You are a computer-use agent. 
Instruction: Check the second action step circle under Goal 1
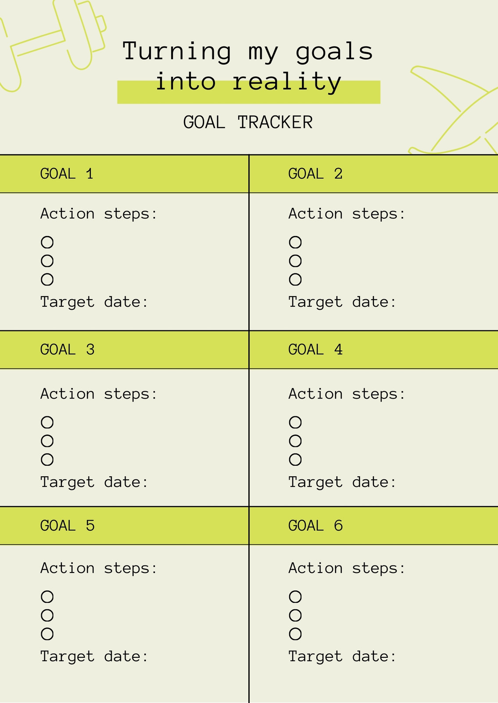tap(47, 261)
